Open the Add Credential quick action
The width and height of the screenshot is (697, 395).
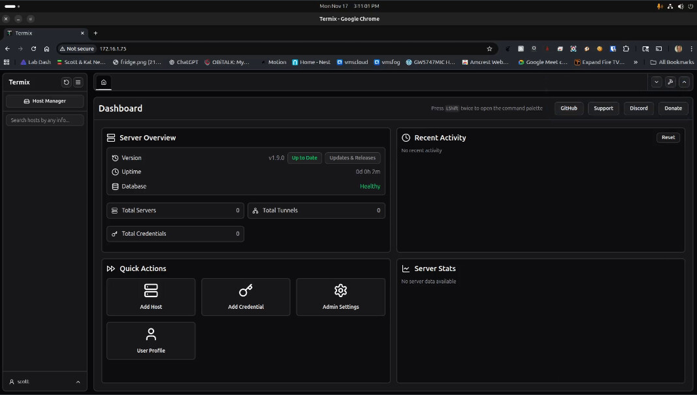tap(246, 297)
